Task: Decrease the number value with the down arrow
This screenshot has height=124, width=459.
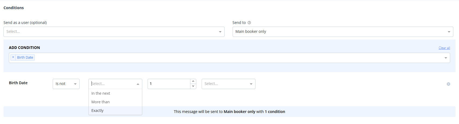Action: 193,86
